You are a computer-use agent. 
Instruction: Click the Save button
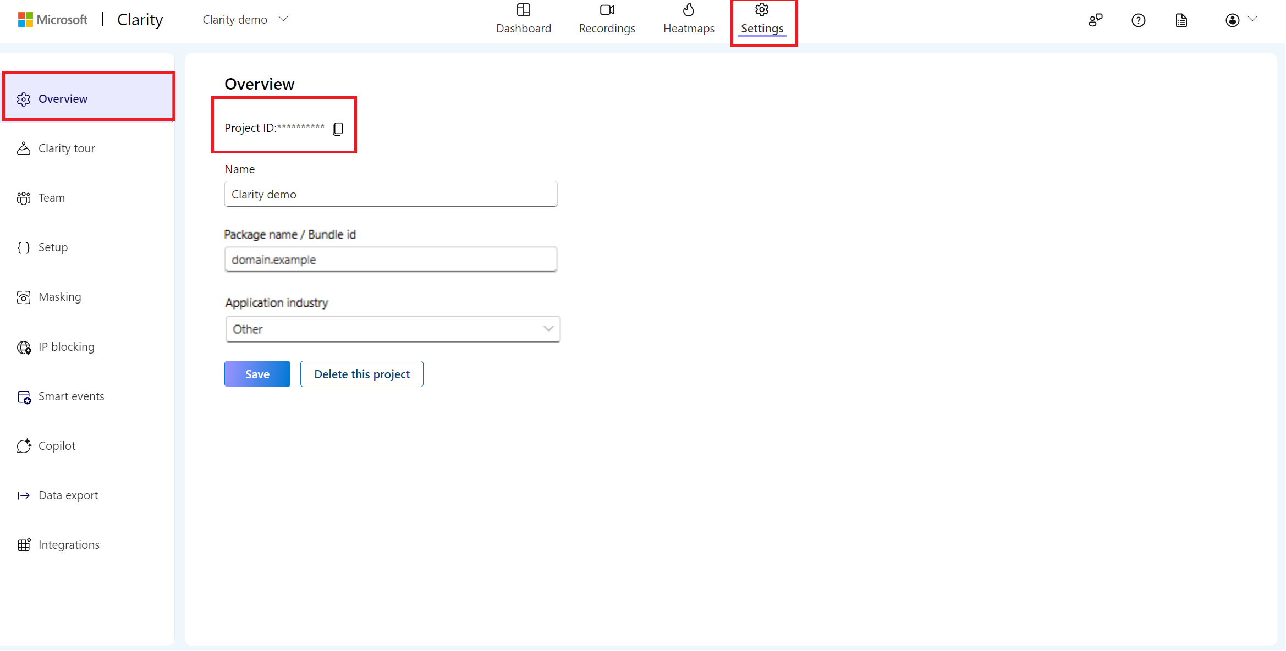click(x=256, y=373)
